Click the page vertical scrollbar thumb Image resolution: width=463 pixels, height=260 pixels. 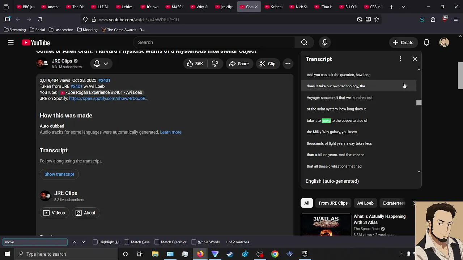(x=460, y=75)
